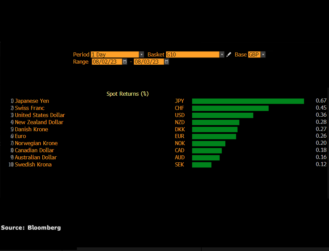Click the green JPY return bar
The image size is (329, 251).
tap(248, 101)
